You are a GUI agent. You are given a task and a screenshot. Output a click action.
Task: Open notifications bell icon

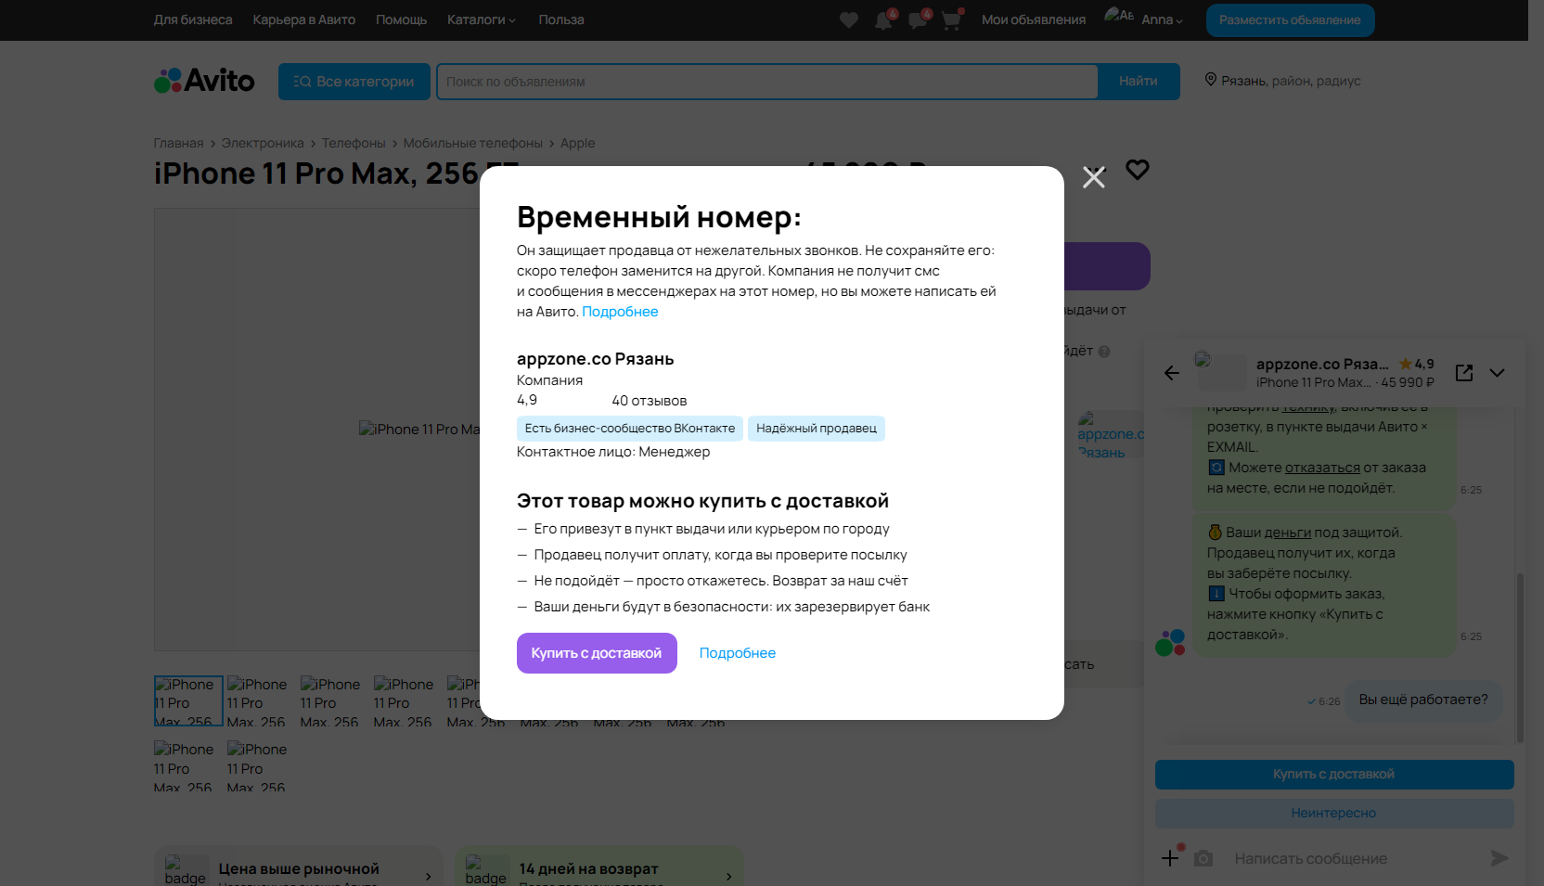tap(883, 19)
